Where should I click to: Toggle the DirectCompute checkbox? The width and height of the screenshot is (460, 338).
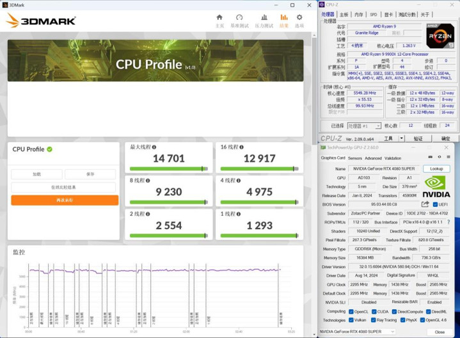[394, 312]
